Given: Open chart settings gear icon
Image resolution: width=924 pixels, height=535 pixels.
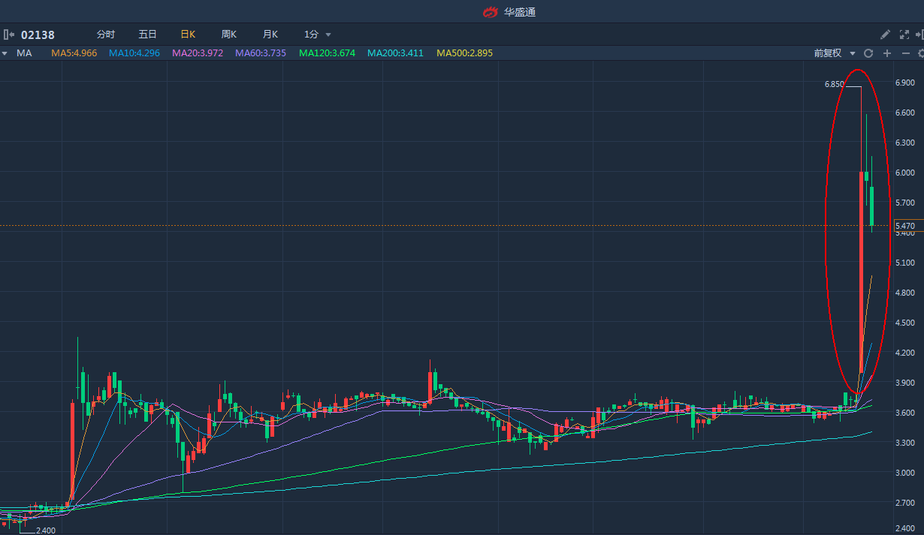Looking at the screenshot, I should pos(920,53).
